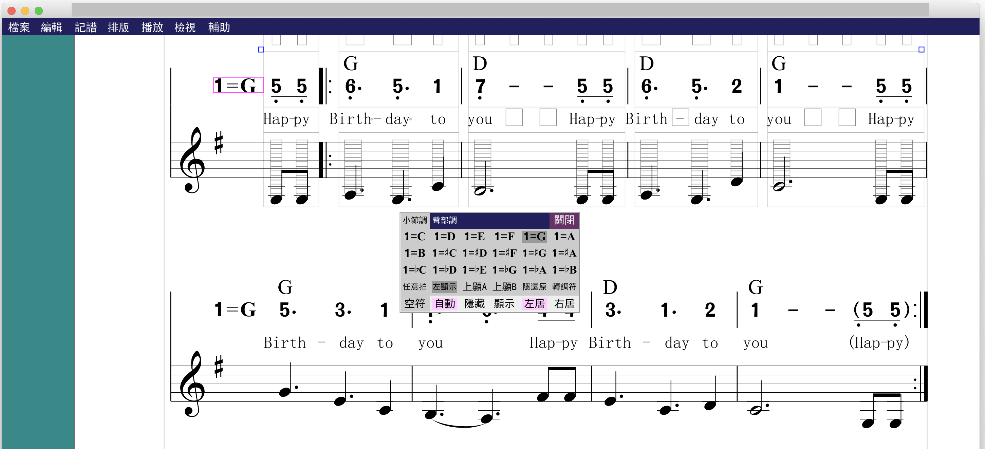Click the '空符' label in the panel

tap(415, 304)
